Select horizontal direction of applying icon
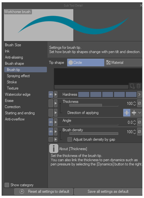The image size is (144, 198). click(127, 113)
